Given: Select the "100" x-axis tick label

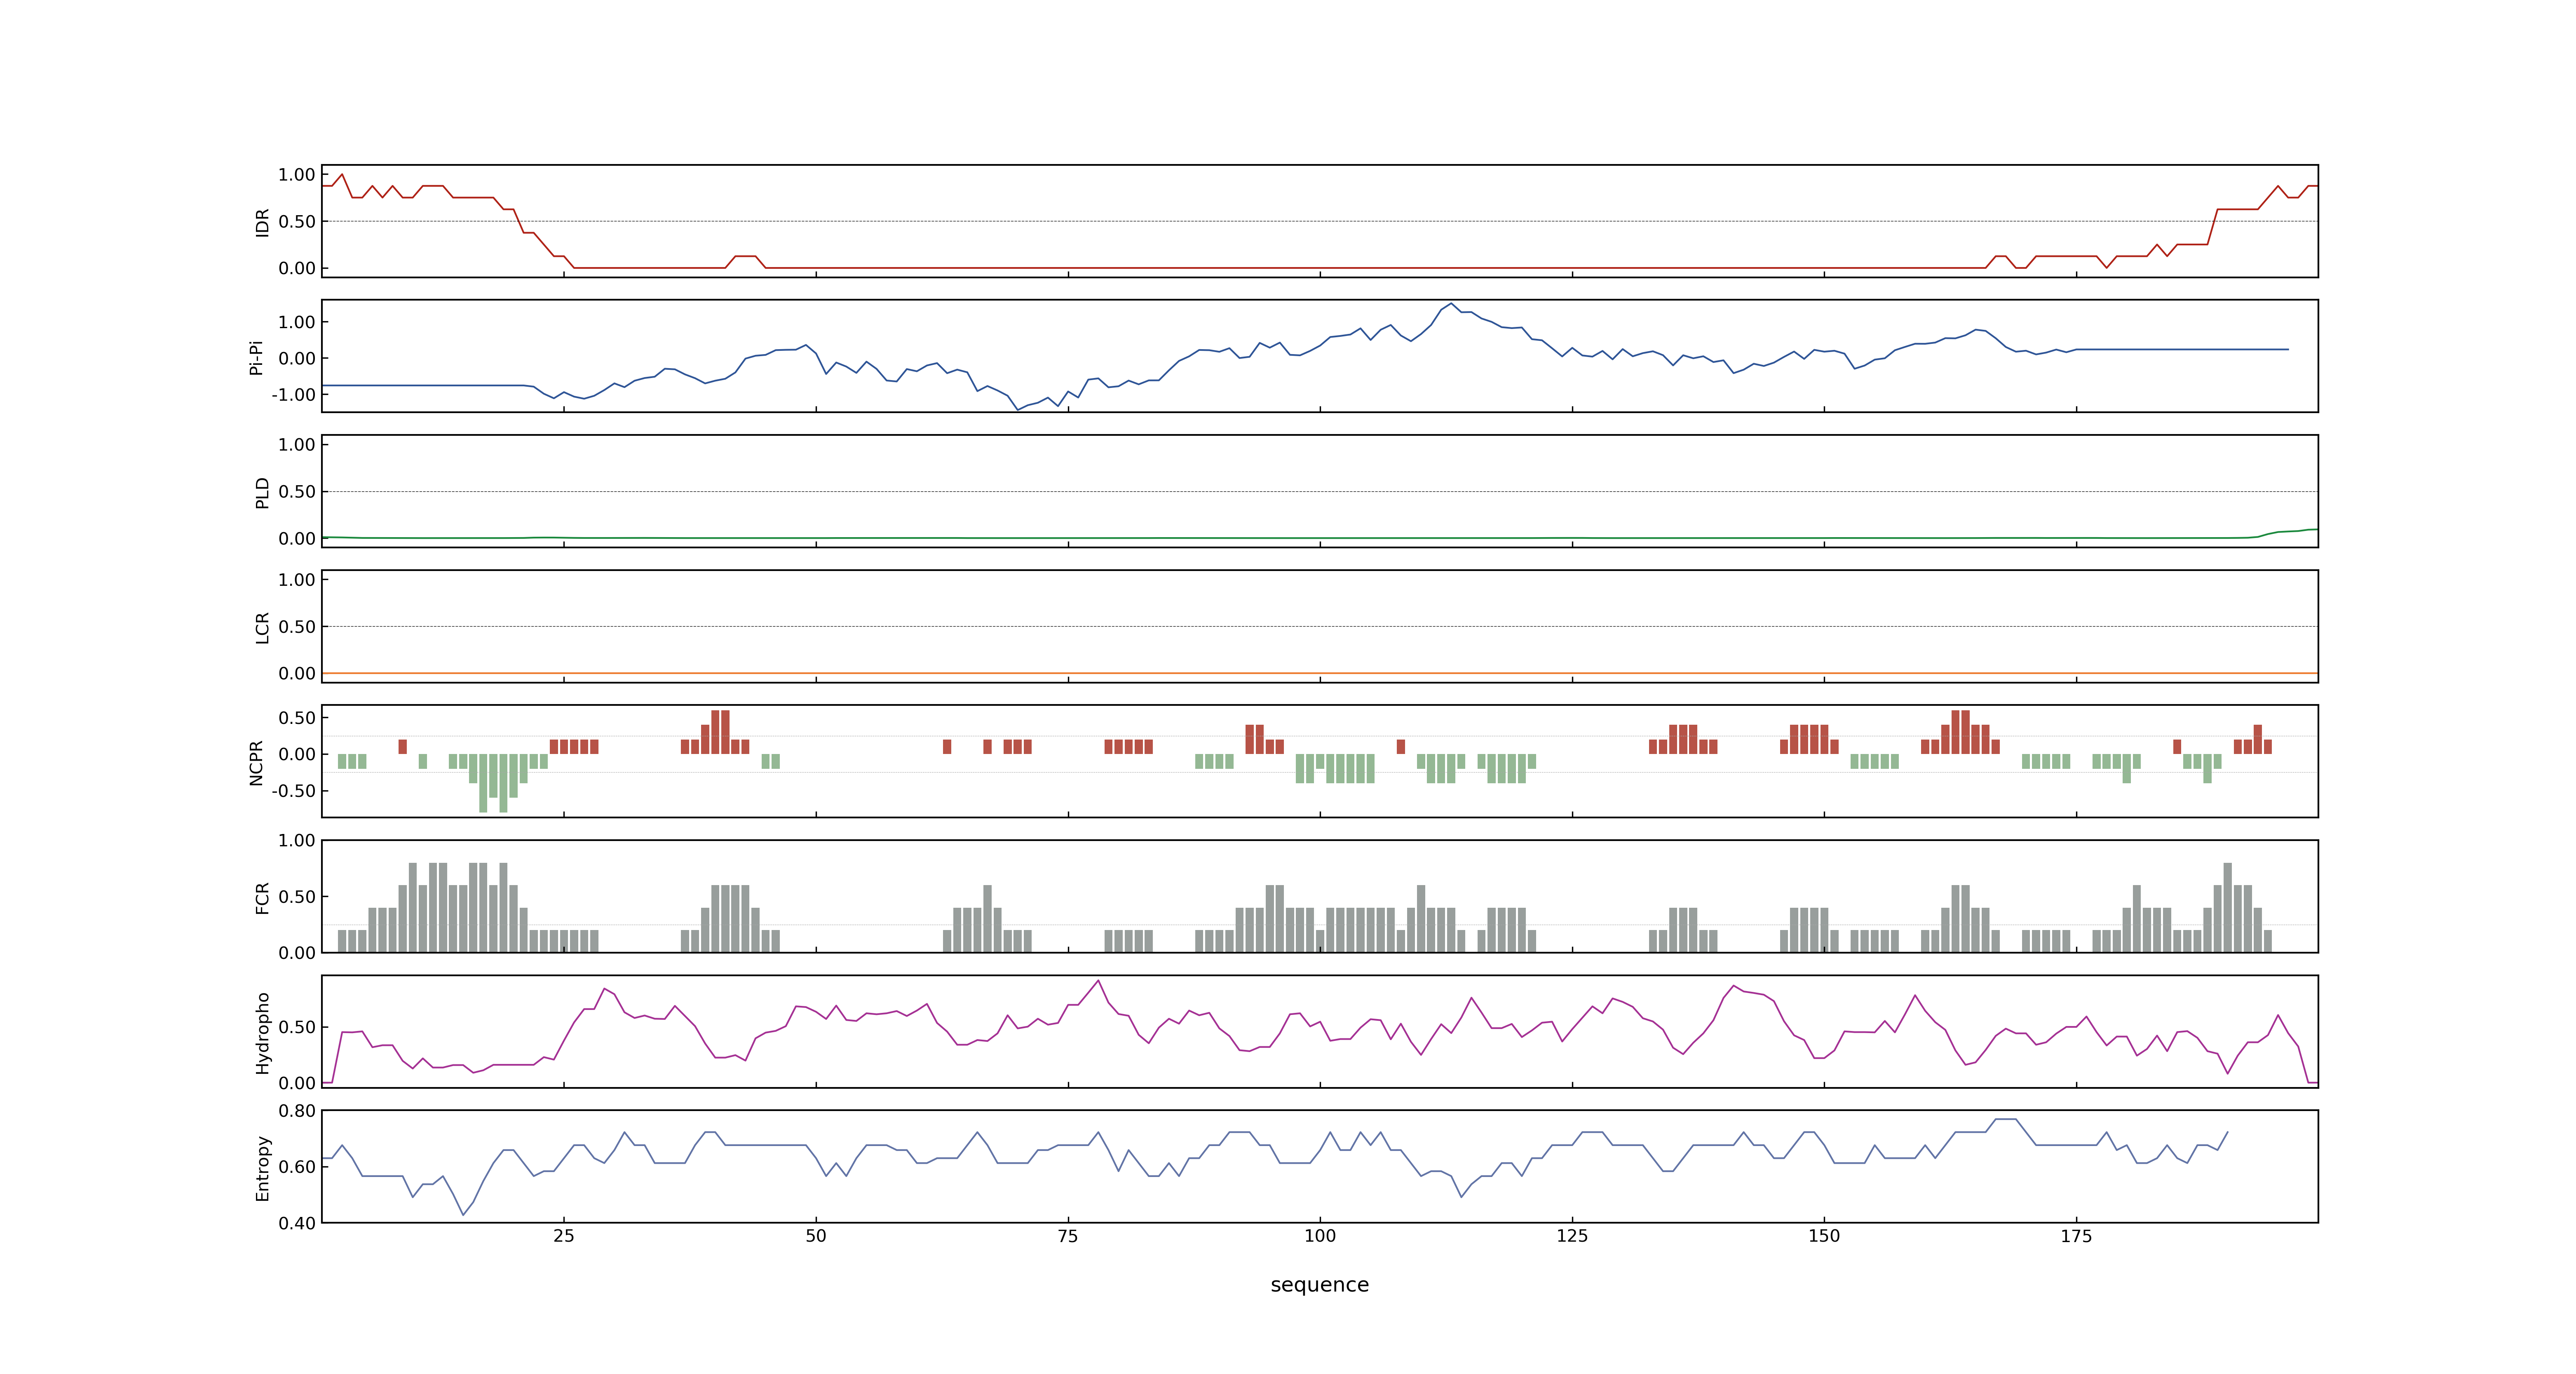Looking at the screenshot, I should 1320,1236.
